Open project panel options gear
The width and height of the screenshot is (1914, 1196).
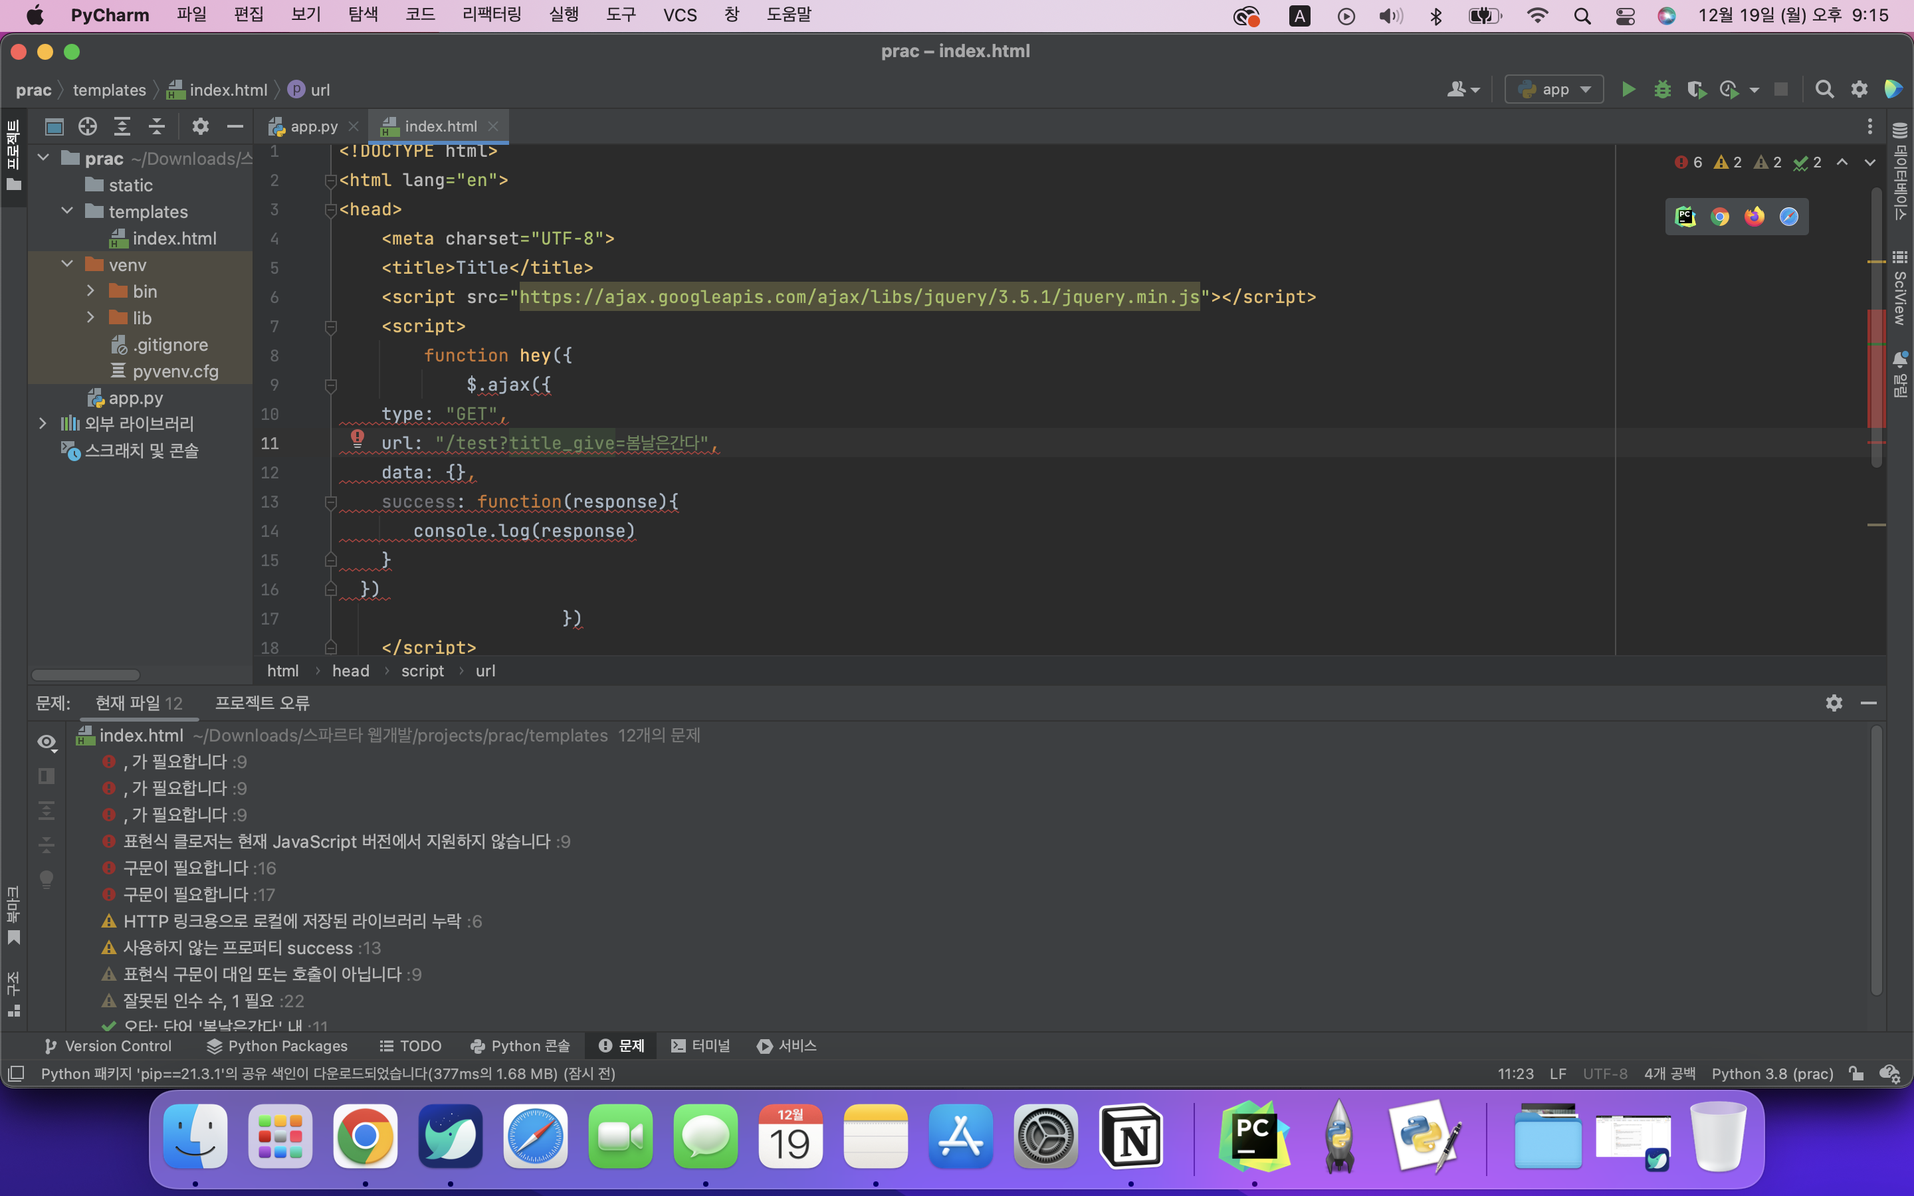pyautogui.click(x=200, y=126)
